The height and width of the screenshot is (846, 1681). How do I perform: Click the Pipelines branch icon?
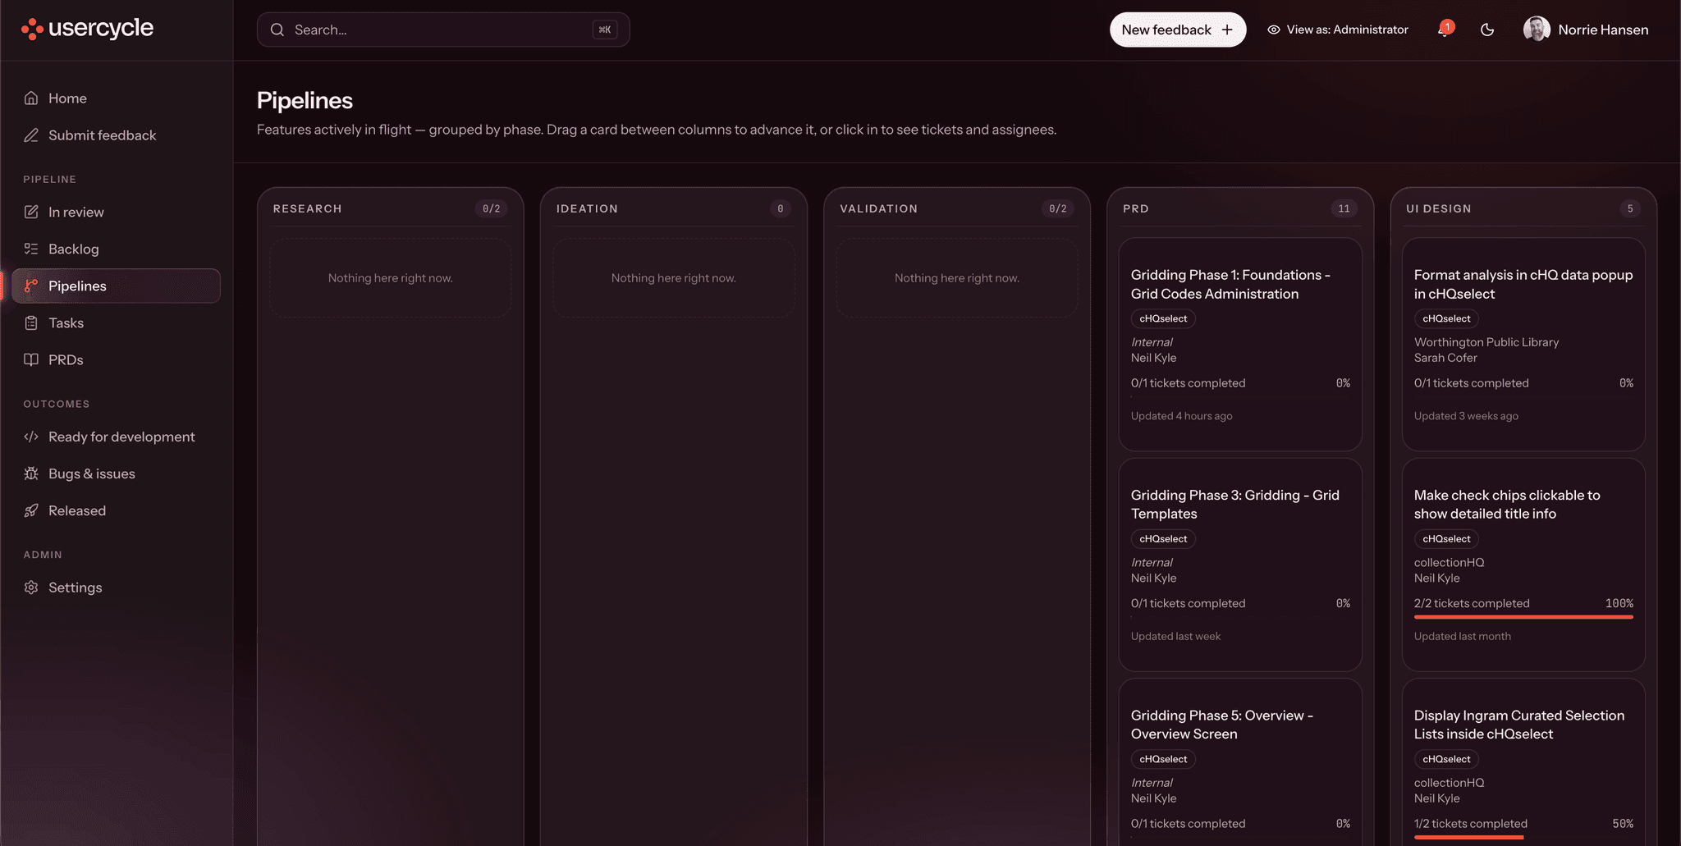pos(31,286)
